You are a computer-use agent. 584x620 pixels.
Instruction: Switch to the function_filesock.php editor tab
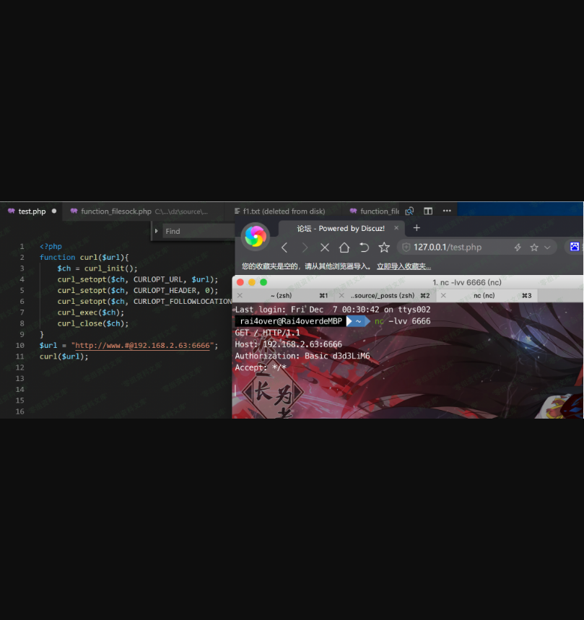coord(116,211)
